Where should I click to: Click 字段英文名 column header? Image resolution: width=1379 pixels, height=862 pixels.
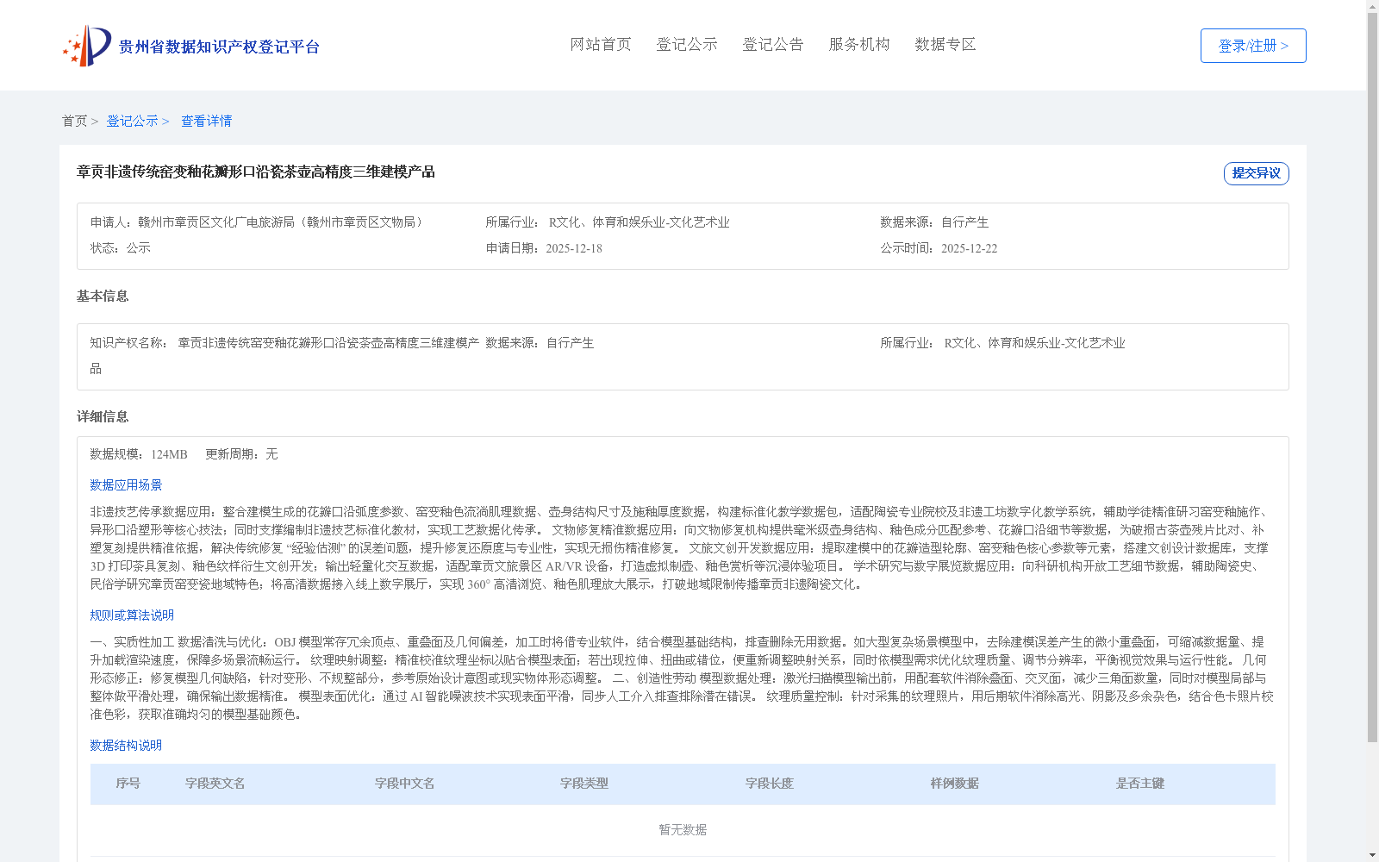point(215,784)
